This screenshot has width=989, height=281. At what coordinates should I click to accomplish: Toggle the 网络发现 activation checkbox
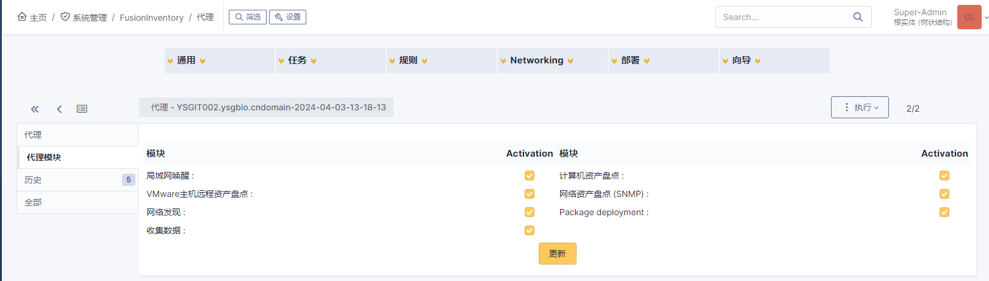coord(530,212)
